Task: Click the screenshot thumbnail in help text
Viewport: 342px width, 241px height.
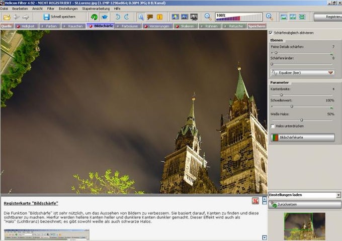Action: (x=46, y=234)
